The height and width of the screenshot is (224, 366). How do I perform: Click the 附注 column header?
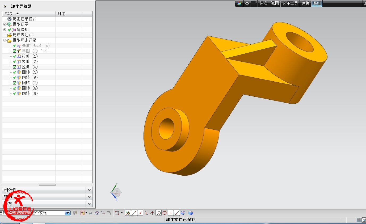pyautogui.click(x=69, y=14)
